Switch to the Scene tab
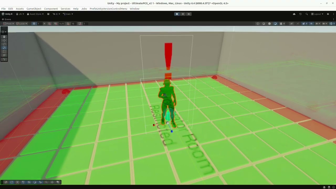Image resolution: width=336 pixels, height=189 pixels. pyautogui.click(x=6, y=19)
